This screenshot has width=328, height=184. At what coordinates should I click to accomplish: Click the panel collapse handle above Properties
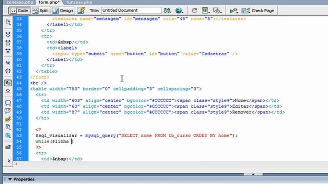pos(253,174)
